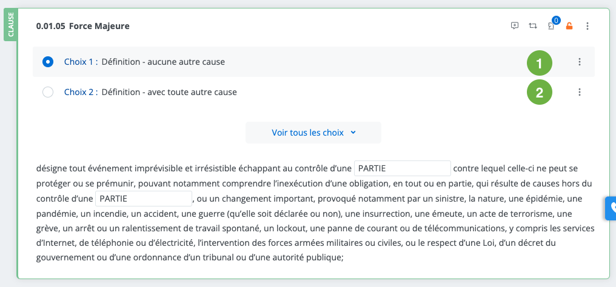Click the add comment icon
This screenshot has height=287, width=616.
(515, 26)
